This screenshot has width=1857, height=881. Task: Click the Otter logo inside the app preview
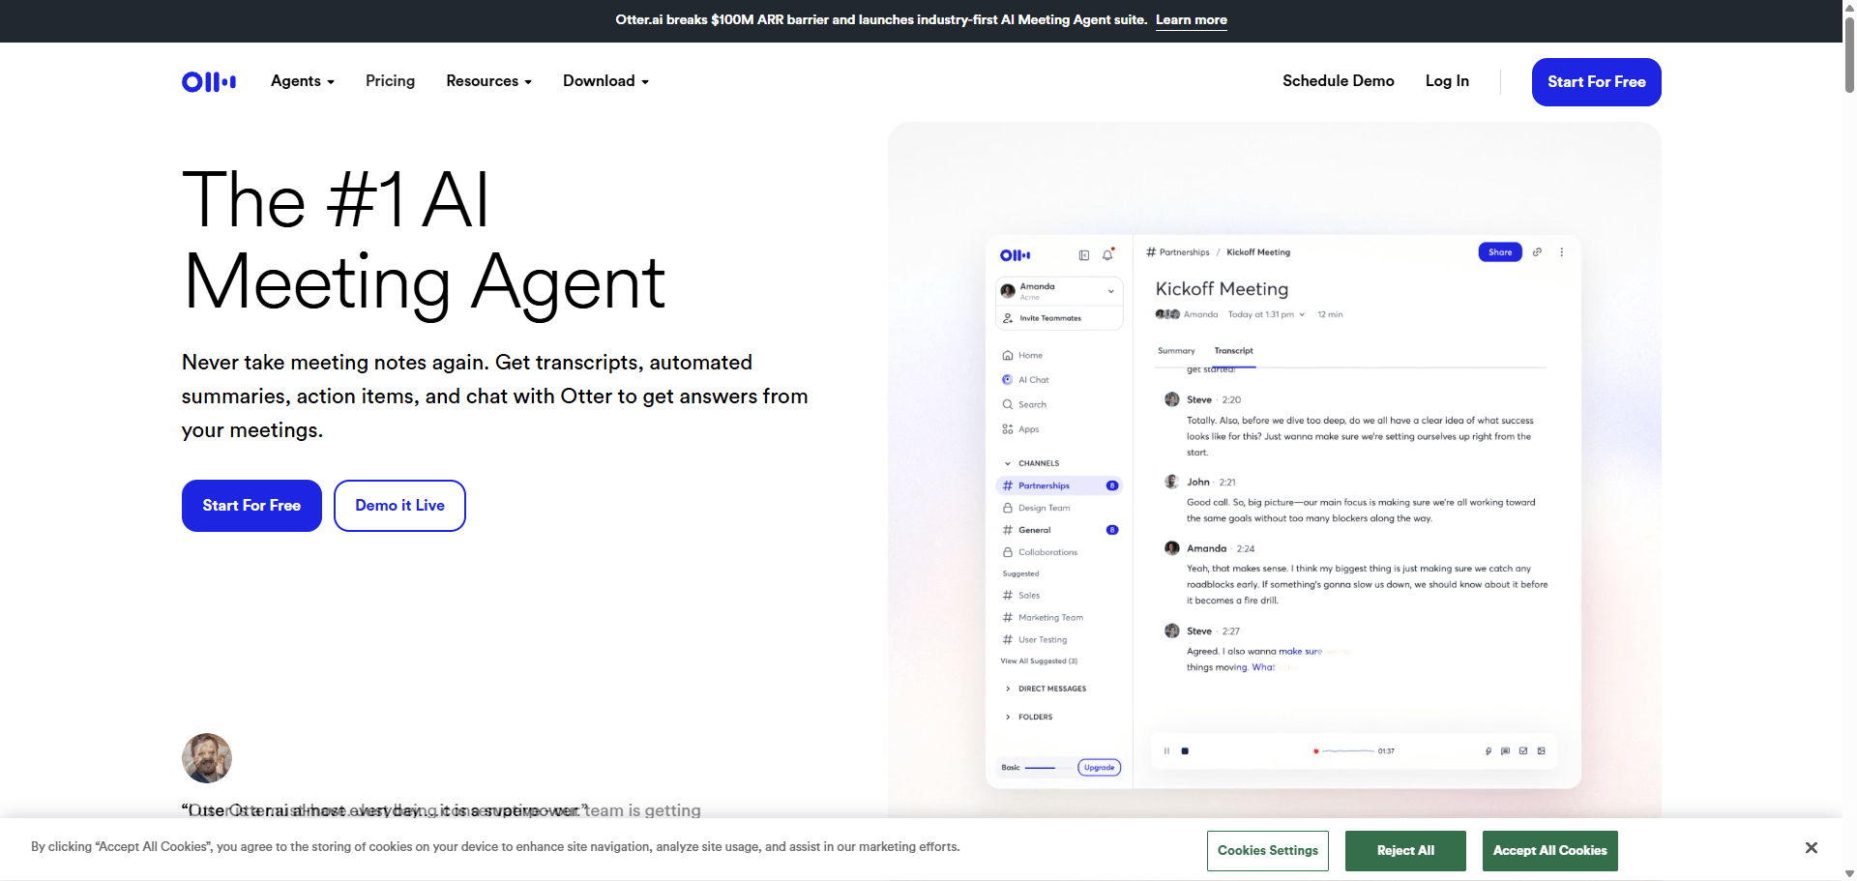pyautogui.click(x=1016, y=255)
